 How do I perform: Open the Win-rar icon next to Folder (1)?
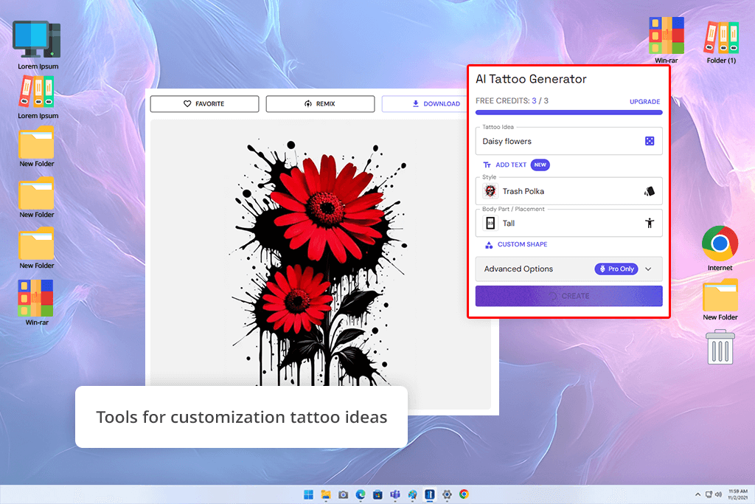(x=666, y=41)
